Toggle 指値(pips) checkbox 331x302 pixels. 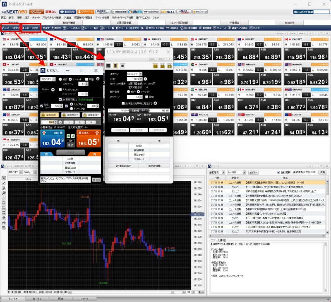click(42, 106)
